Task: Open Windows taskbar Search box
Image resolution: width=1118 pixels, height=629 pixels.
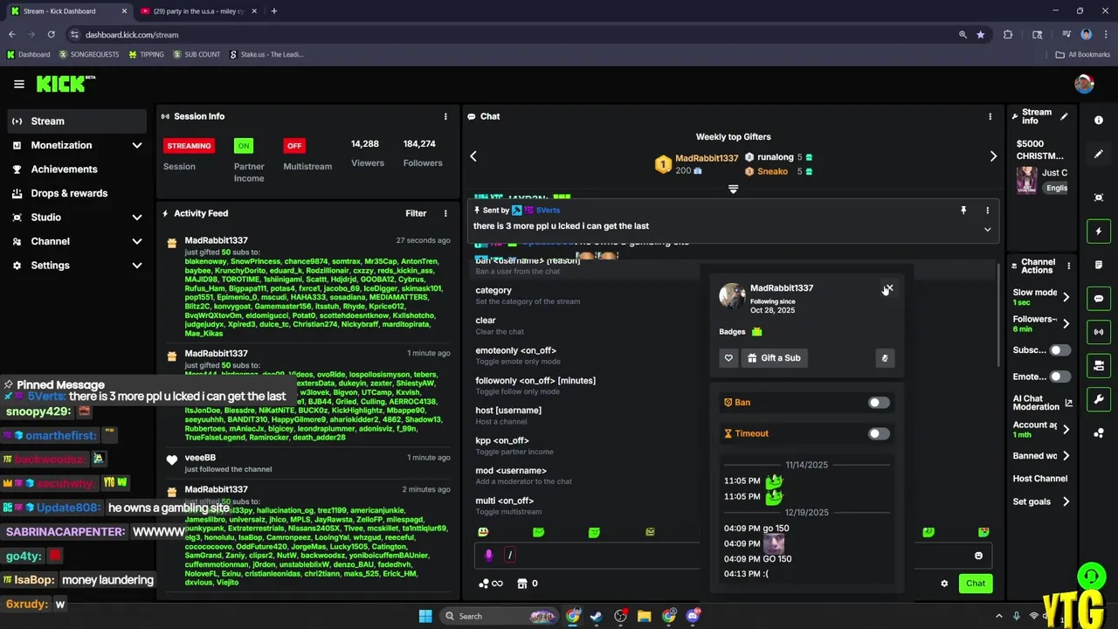Action: click(x=498, y=616)
